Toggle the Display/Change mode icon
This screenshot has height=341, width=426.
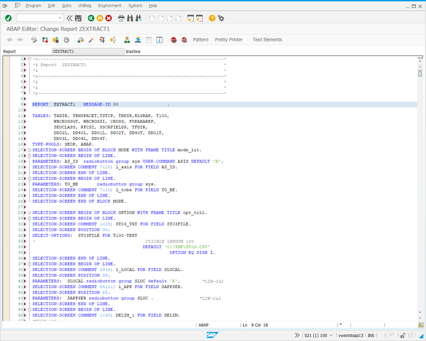[34, 40]
